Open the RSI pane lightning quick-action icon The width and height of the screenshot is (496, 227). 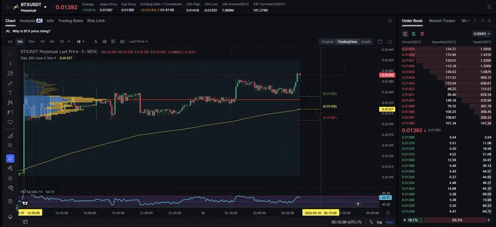coord(358,204)
